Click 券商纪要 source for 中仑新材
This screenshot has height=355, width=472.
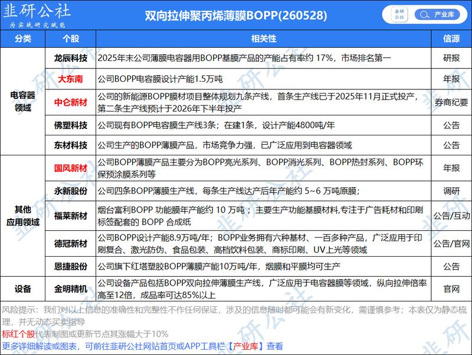[451, 102]
